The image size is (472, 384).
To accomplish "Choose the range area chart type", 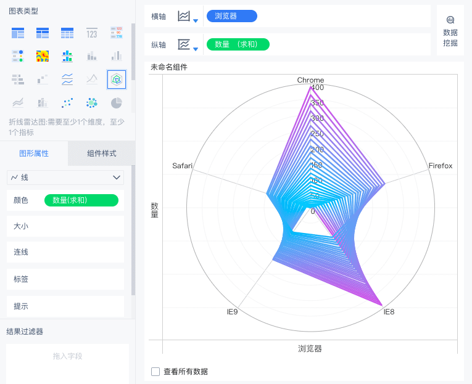I will coord(18,103).
